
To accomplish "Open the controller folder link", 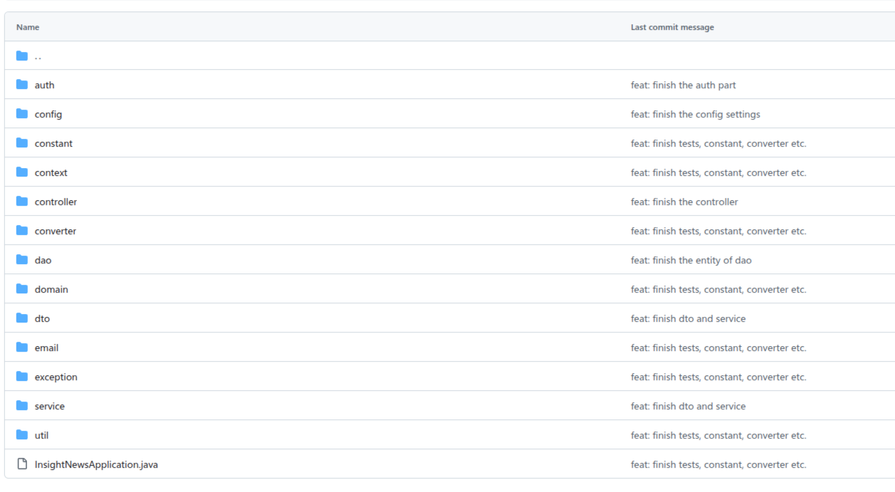I will click(x=56, y=202).
